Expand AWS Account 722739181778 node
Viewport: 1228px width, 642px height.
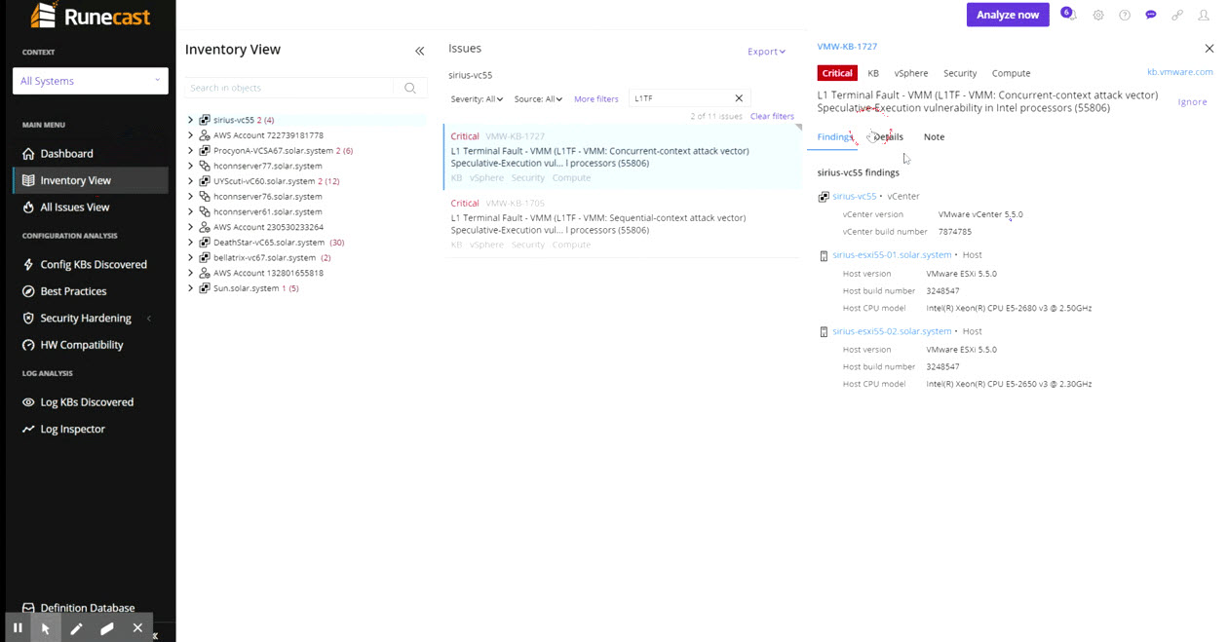(191, 135)
